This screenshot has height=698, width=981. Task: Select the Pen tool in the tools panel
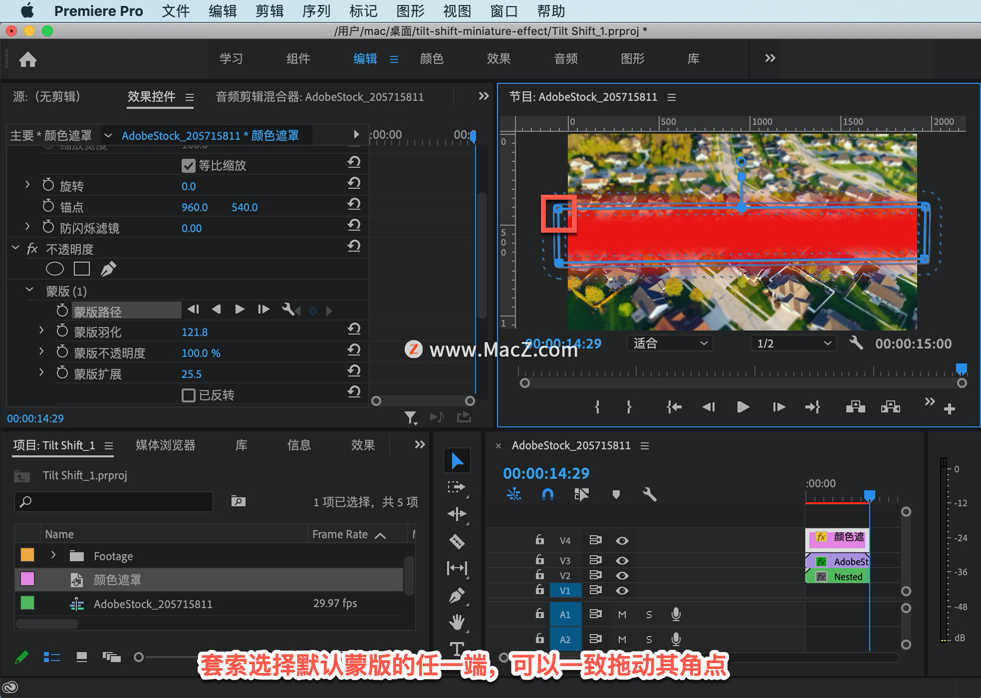click(x=456, y=595)
